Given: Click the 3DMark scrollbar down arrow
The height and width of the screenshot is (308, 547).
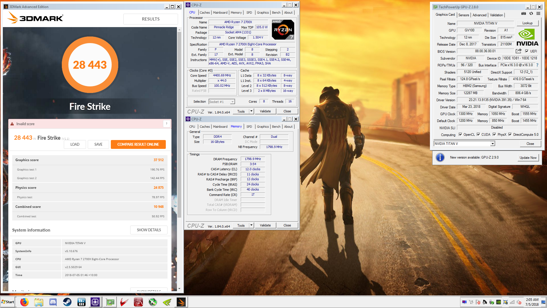Looking at the screenshot, I should [x=179, y=289].
